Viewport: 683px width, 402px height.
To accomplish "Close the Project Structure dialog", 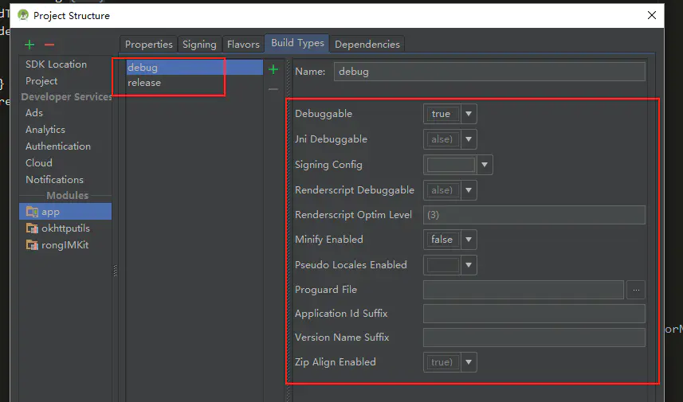I will (x=652, y=15).
